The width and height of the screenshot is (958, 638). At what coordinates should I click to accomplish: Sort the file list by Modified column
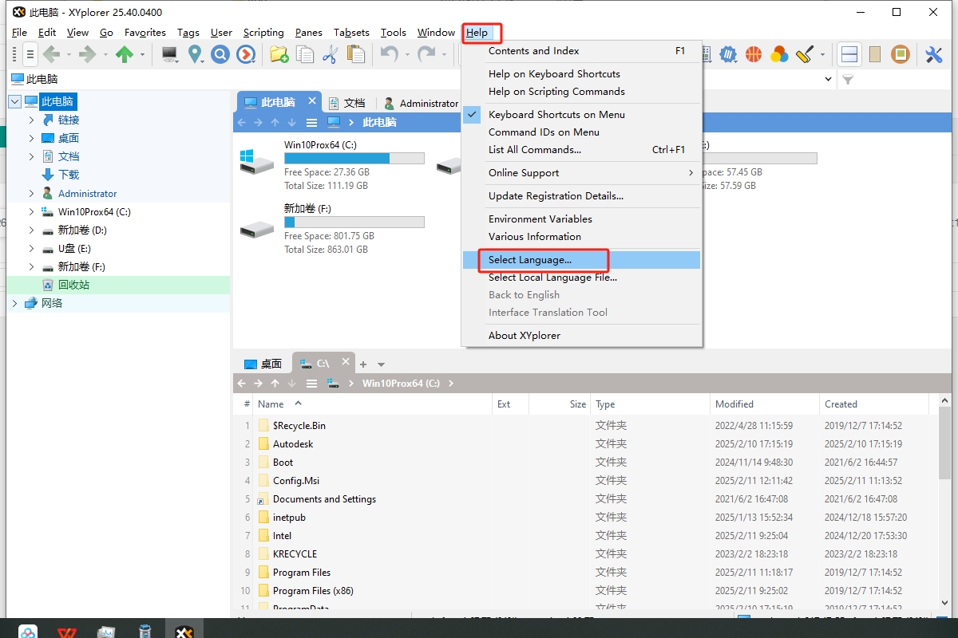(764, 404)
